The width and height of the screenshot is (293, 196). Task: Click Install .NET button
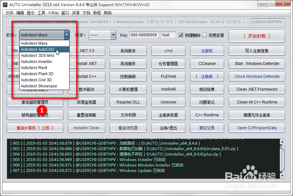(87, 64)
